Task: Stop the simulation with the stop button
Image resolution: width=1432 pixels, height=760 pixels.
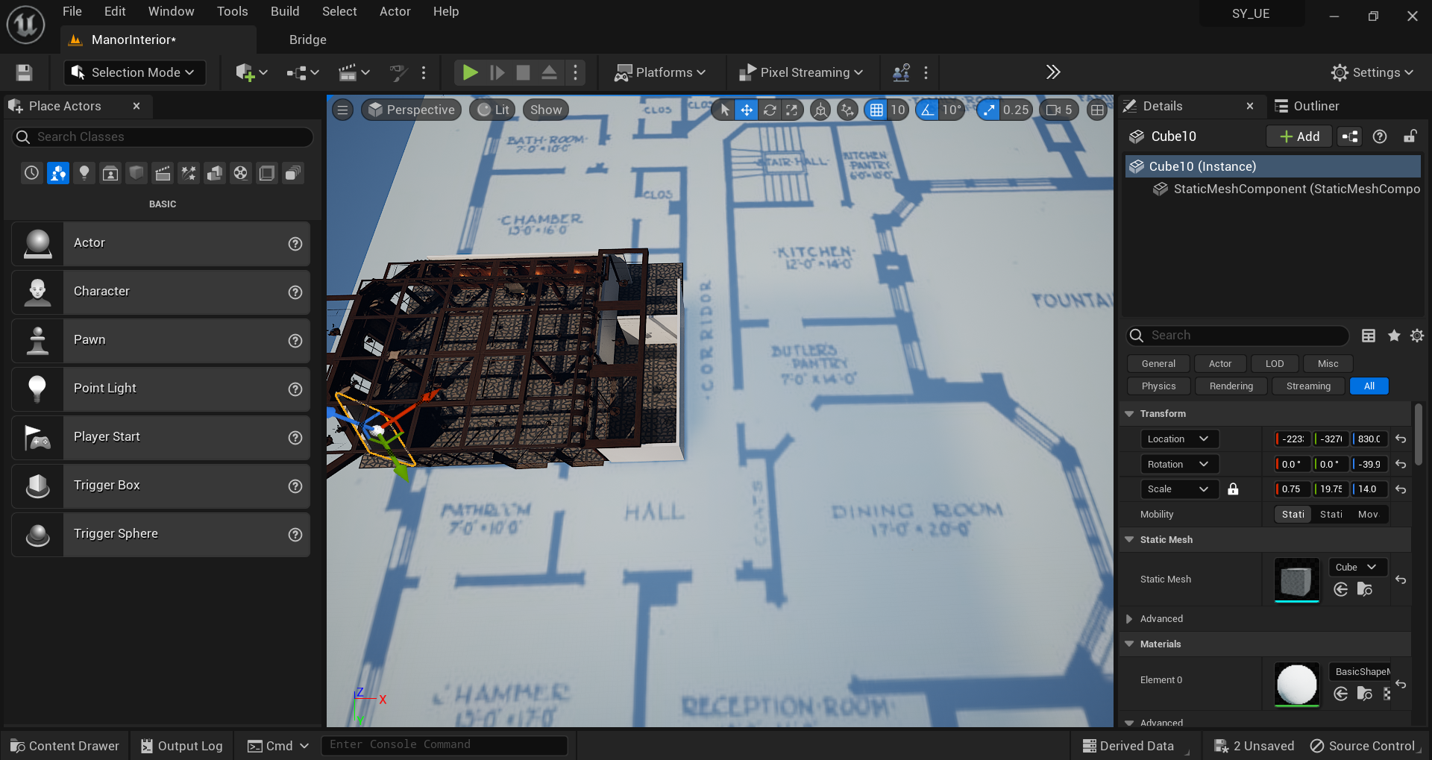Action: point(523,72)
